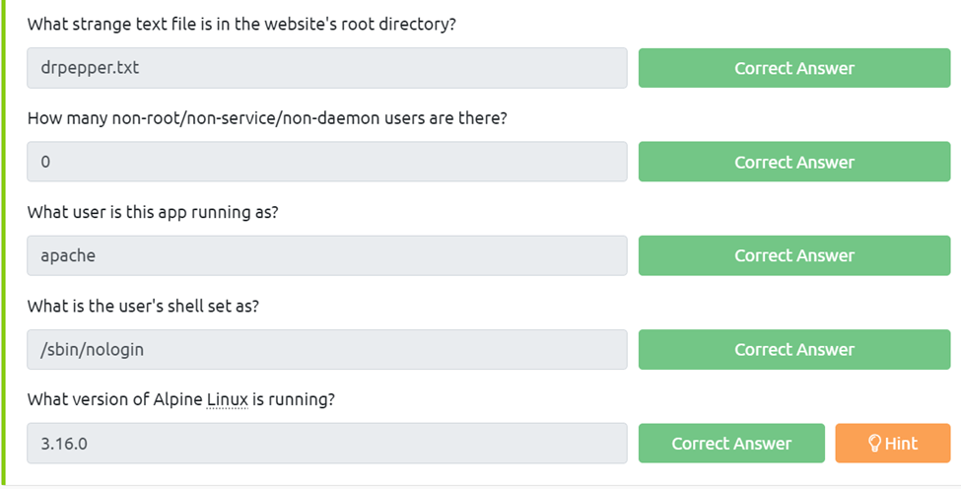Click the strange text file question label

241,25
